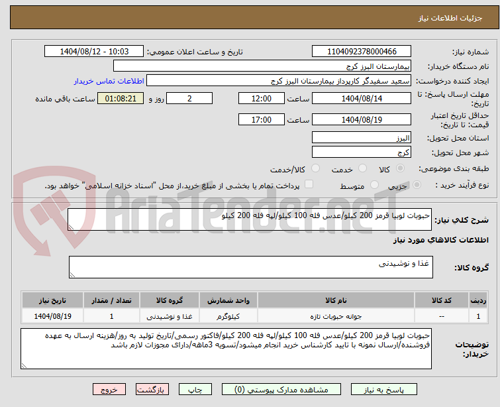
Task: Click the نام دستگاه خریدار field
Action: click(x=262, y=66)
